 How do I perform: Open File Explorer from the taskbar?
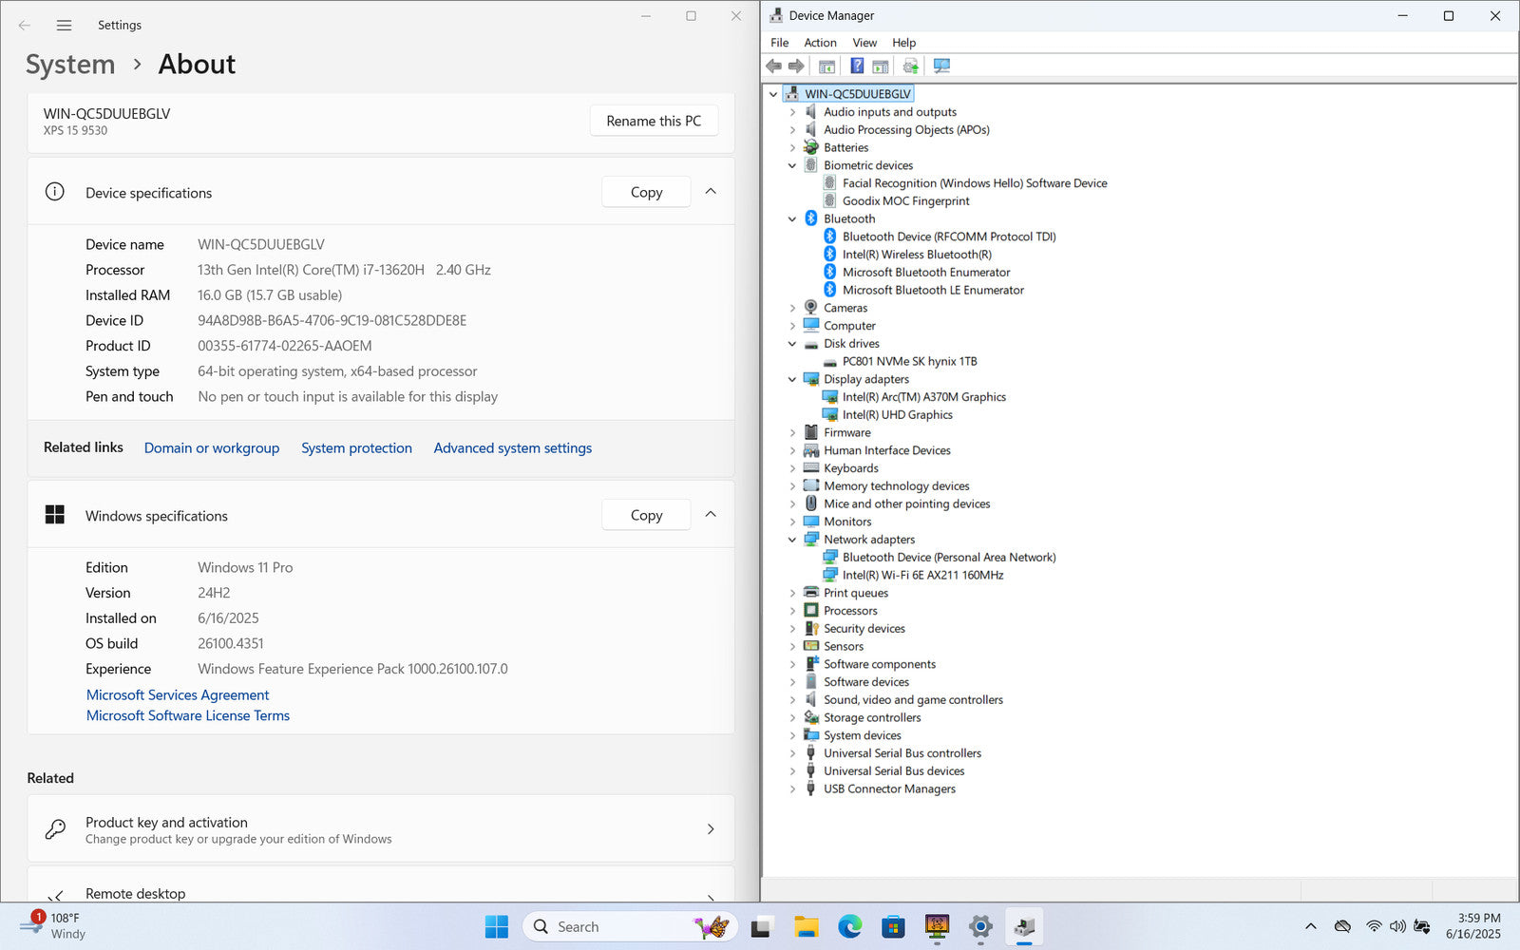coord(806,926)
